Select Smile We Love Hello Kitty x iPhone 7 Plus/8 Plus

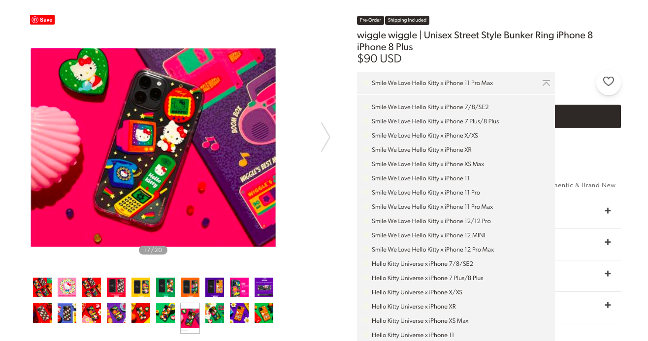point(456,121)
